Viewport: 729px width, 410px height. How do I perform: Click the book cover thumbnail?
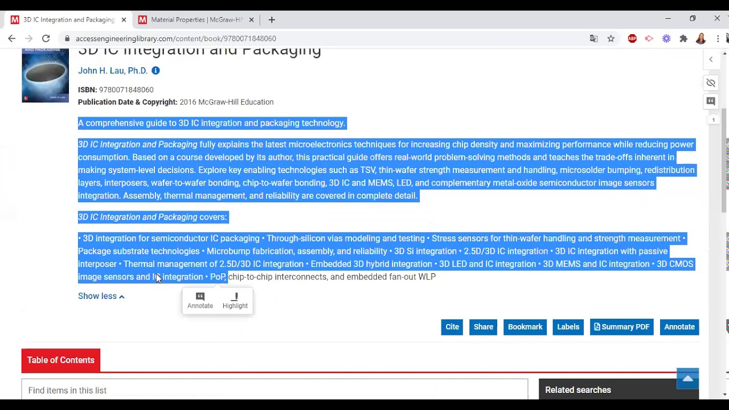[45, 75]
